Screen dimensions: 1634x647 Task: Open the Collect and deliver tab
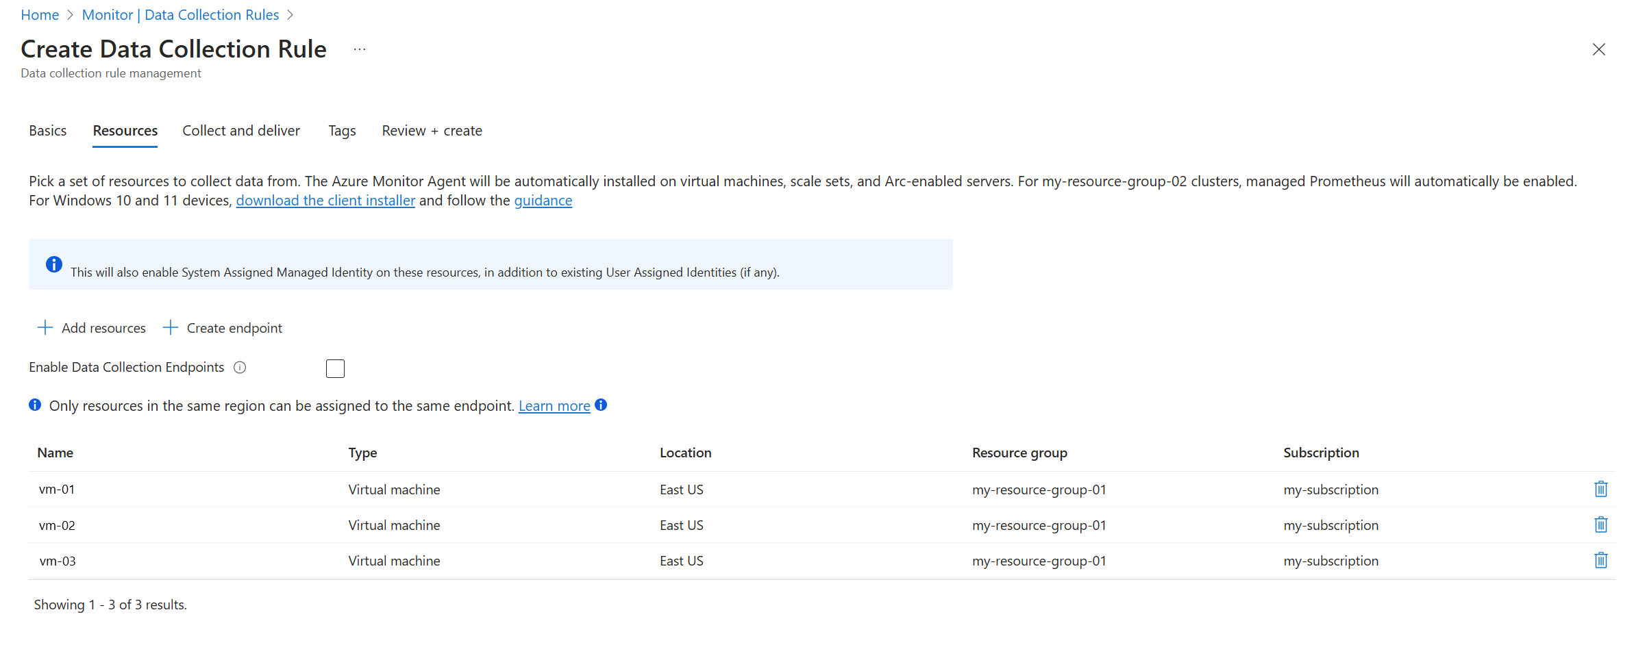click(x=241, y=131)
